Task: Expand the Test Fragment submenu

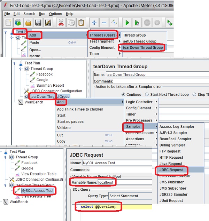Action: click(104, 41)
